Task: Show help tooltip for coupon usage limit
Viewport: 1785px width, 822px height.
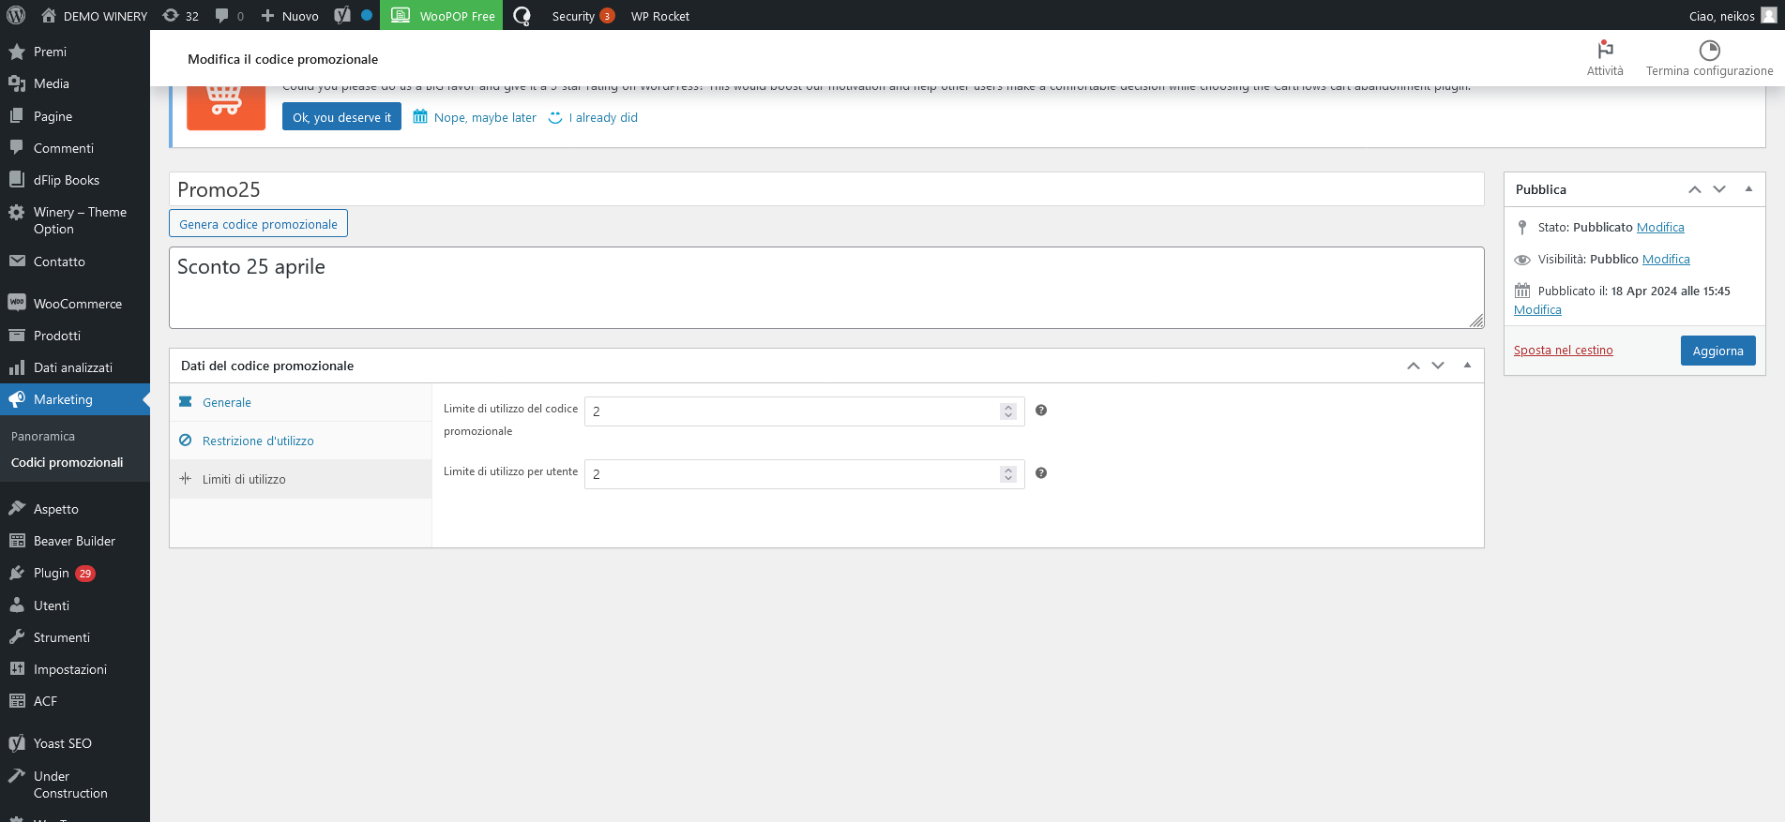Action: [1040, 411]
